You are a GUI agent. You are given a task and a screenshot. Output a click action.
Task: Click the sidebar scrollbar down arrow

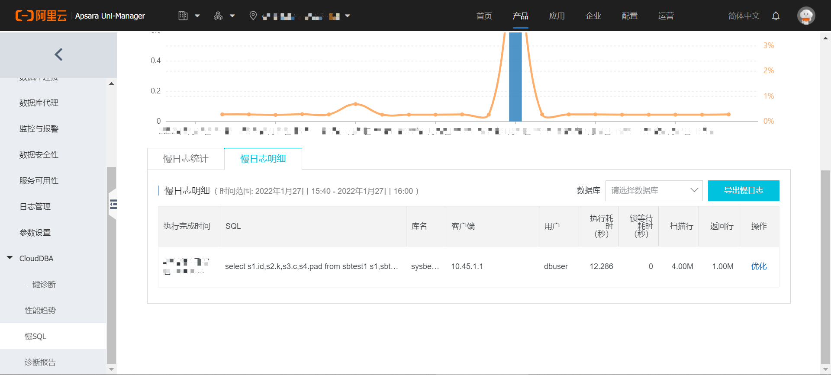click(112, 369)
